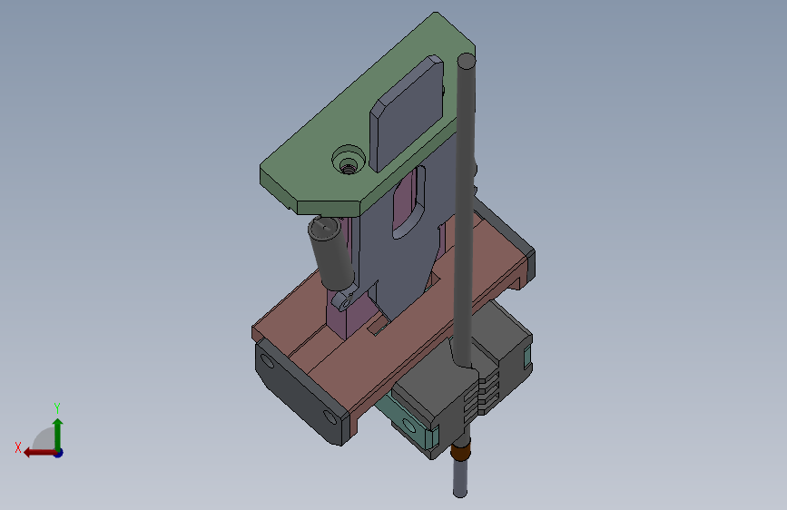The width and height of the screenshot is (787, 510).
Task: Click the green Y axis arrow of the triad
Action: tap(58, 434)
